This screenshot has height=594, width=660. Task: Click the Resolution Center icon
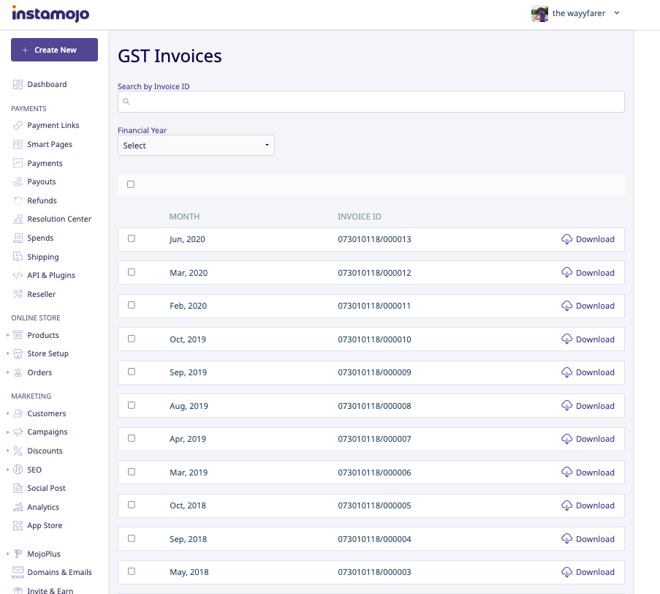click(18, 219)
